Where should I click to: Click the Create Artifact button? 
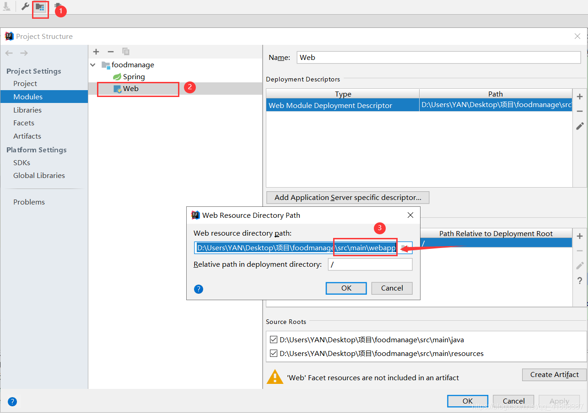(554, 374)
